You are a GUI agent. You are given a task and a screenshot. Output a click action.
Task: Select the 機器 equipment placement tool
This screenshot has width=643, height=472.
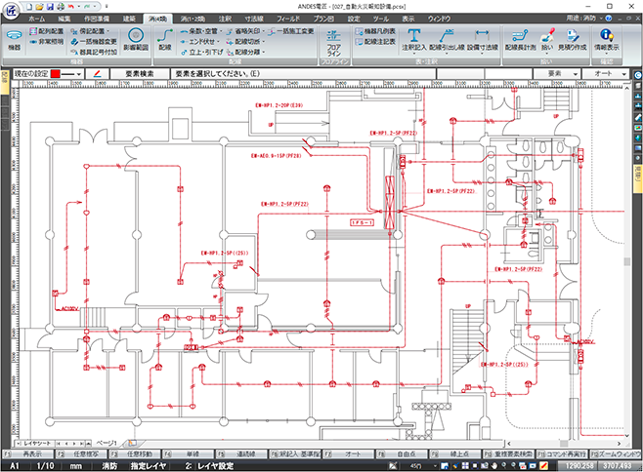coord(14,41)
